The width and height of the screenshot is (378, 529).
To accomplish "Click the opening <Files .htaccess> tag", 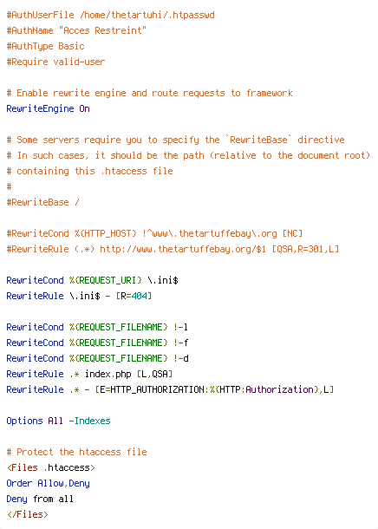I will pyautogui.click(x=51, y=468).
